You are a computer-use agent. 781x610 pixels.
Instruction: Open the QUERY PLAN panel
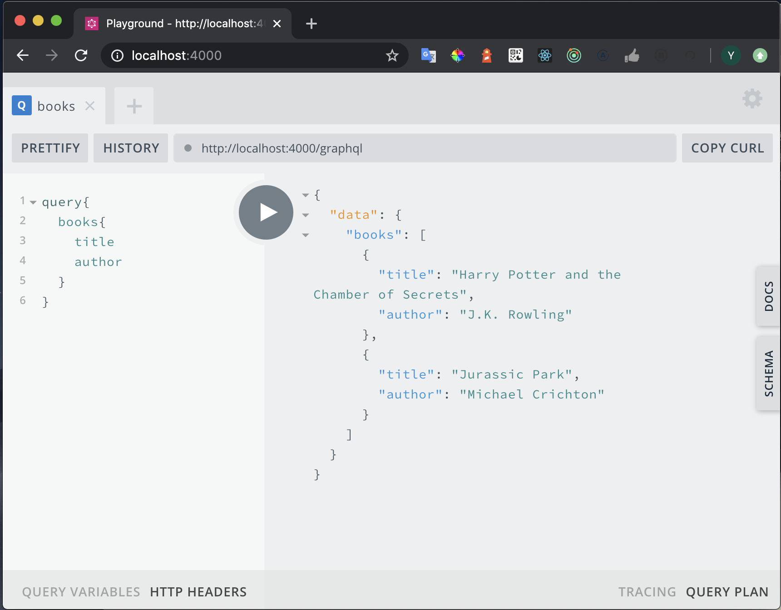coord(727,592)
